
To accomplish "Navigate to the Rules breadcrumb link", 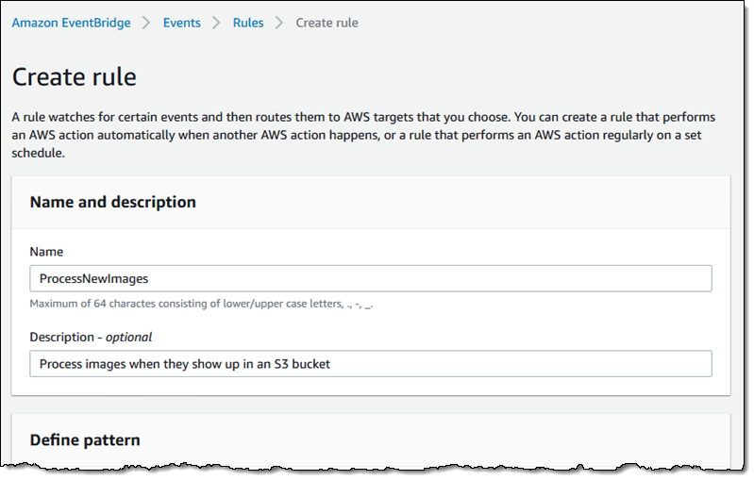I will coord(248,23).
